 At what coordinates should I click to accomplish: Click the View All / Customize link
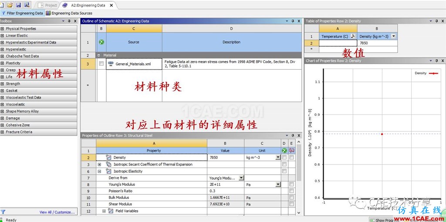point(57,212)
